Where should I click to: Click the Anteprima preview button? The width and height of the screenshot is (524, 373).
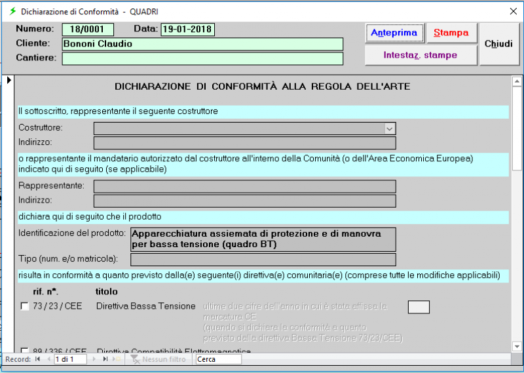[x=394, y=33]
